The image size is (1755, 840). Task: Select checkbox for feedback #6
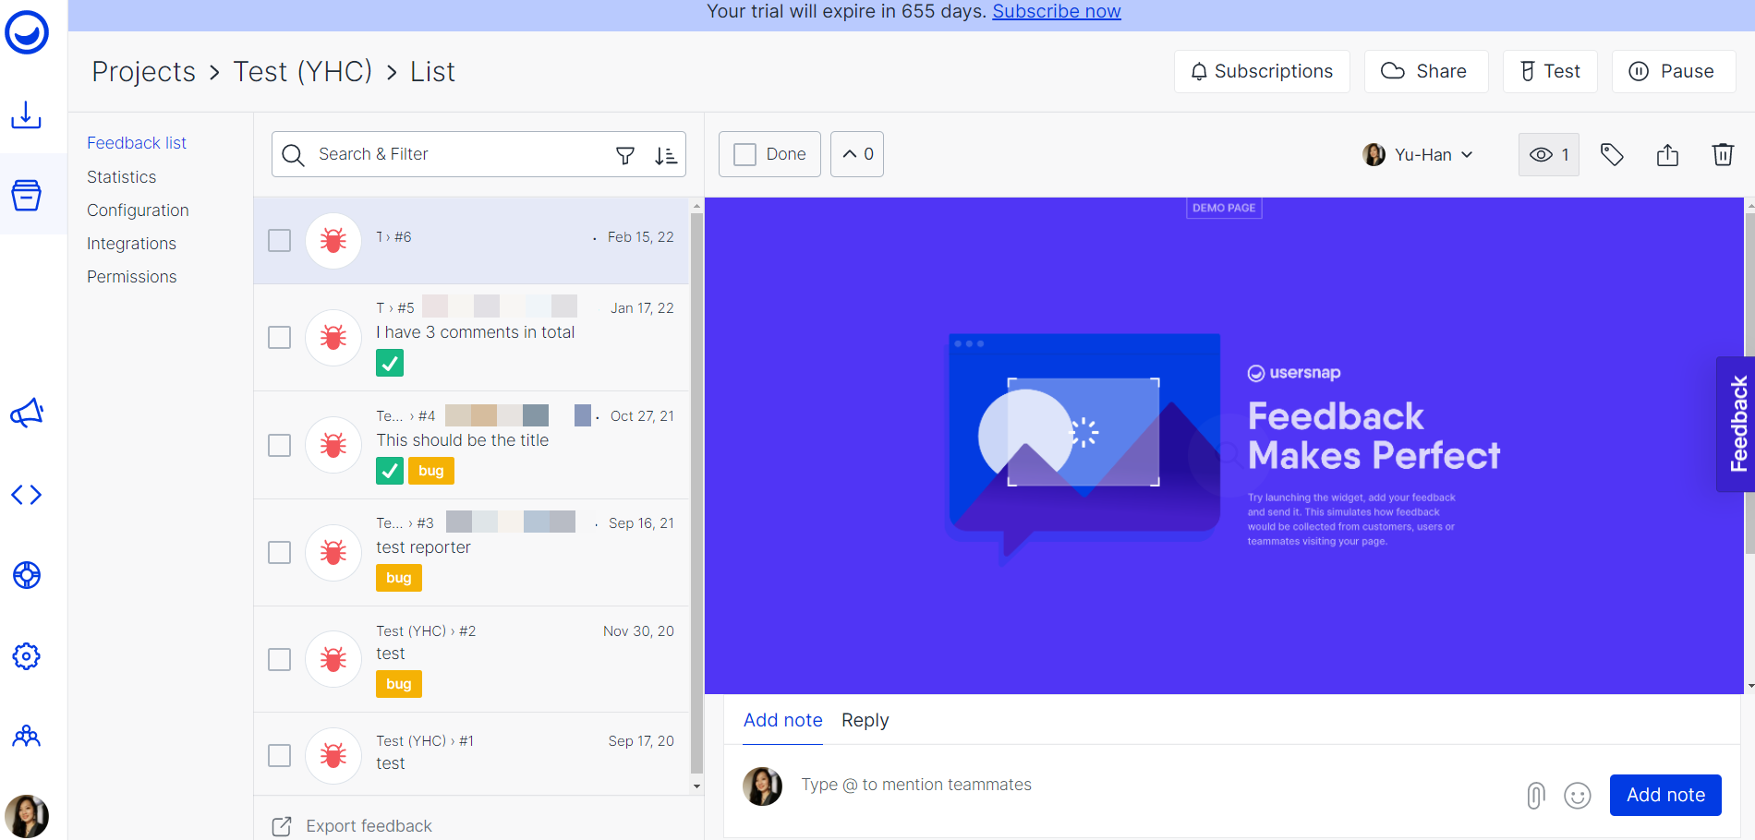click(279, 240)
